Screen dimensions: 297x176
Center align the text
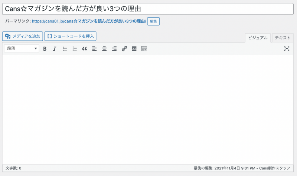click(x=104, y=48)
